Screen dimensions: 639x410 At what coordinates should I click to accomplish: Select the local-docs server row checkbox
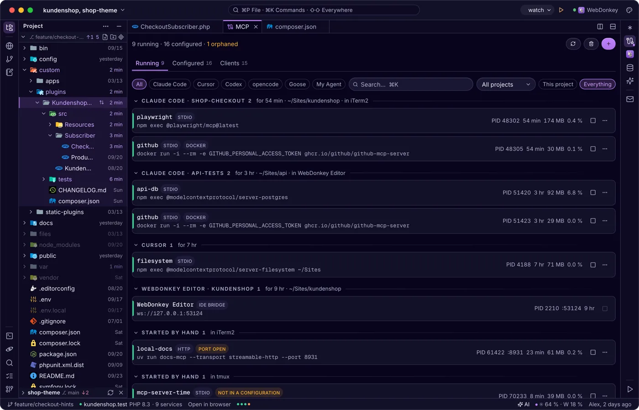pyautogui.click(x=593, y=352)
